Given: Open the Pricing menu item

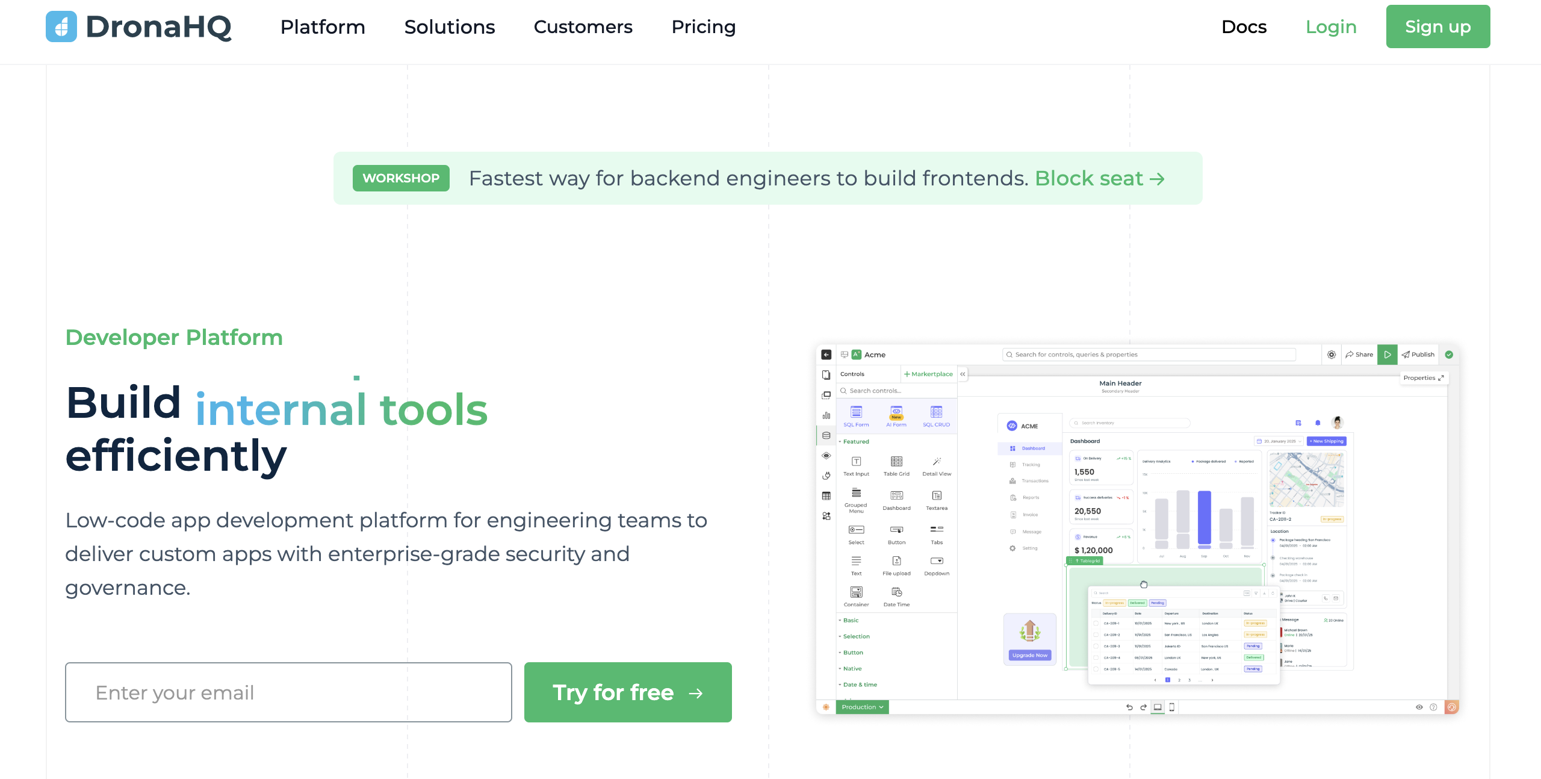Looking at the screenshot, I should coord(703,26).
